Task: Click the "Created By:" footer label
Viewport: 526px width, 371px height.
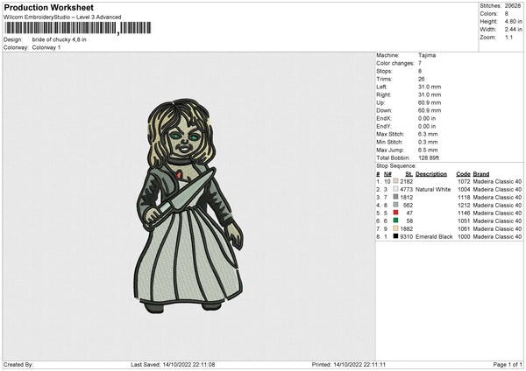Action: pos(18,364)
